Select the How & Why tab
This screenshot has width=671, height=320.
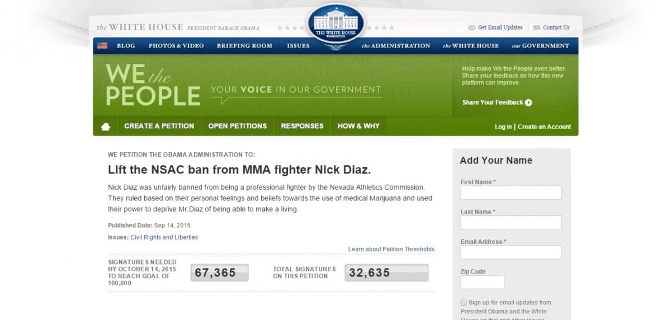pyautogui.click(x=358, y=126)
